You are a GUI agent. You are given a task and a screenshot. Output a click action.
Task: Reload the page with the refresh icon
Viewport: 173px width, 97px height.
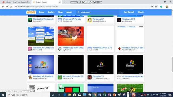[11, 6]
